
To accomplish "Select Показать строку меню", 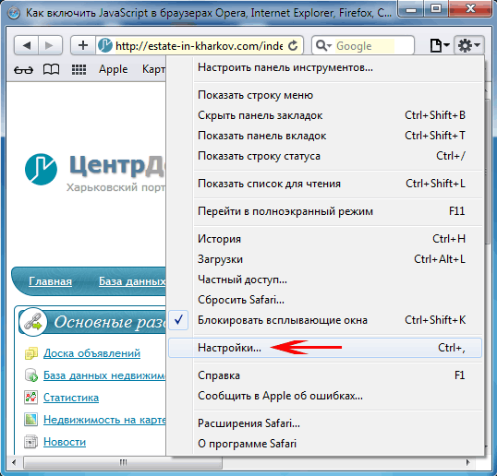I will coord(325,95).
